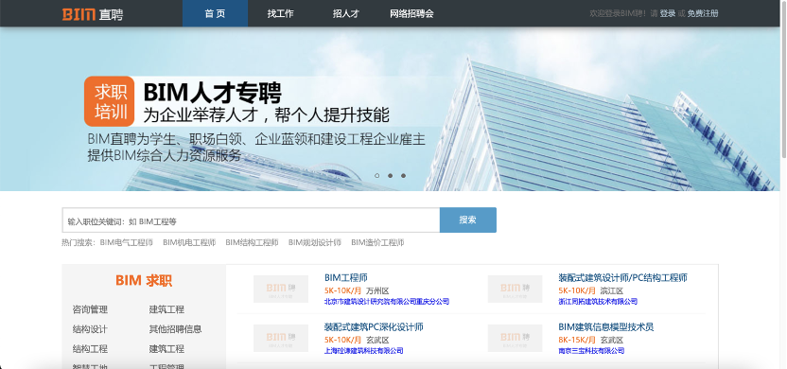This screenshot has width=787, height=369.
Task: Search hot keyword BIM结构工程师
Action: (x=252, y=242)
